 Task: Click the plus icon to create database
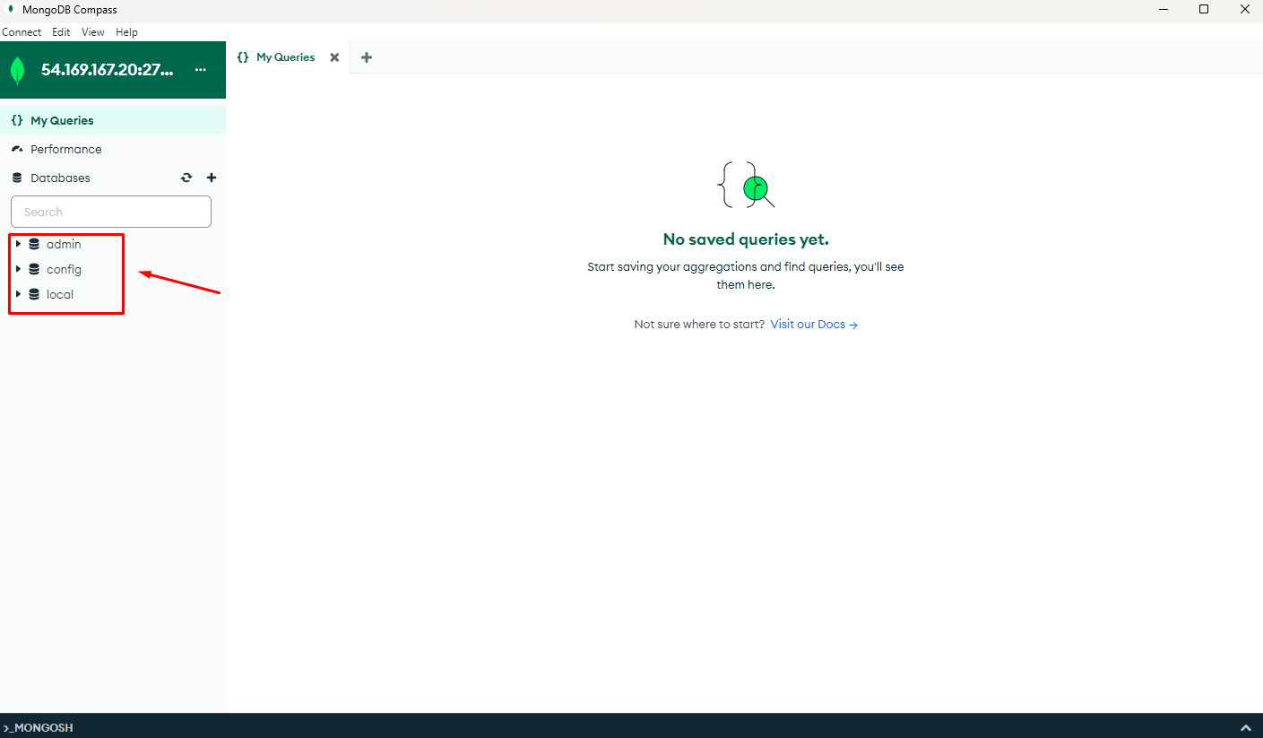coord(212,178)
